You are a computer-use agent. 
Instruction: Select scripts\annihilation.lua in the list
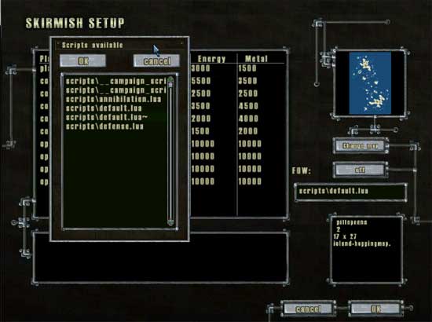pos(114,99)
